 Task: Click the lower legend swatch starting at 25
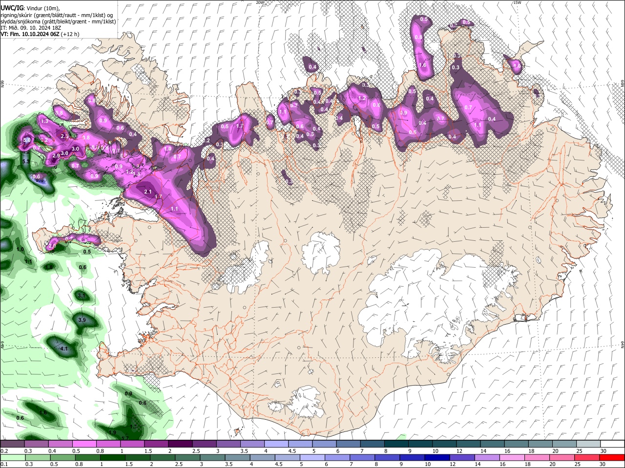pos(586,458)
